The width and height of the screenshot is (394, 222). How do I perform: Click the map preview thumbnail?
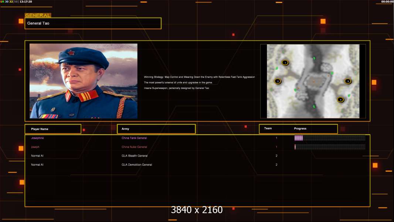pyautogui.click(x=313, y=81)
